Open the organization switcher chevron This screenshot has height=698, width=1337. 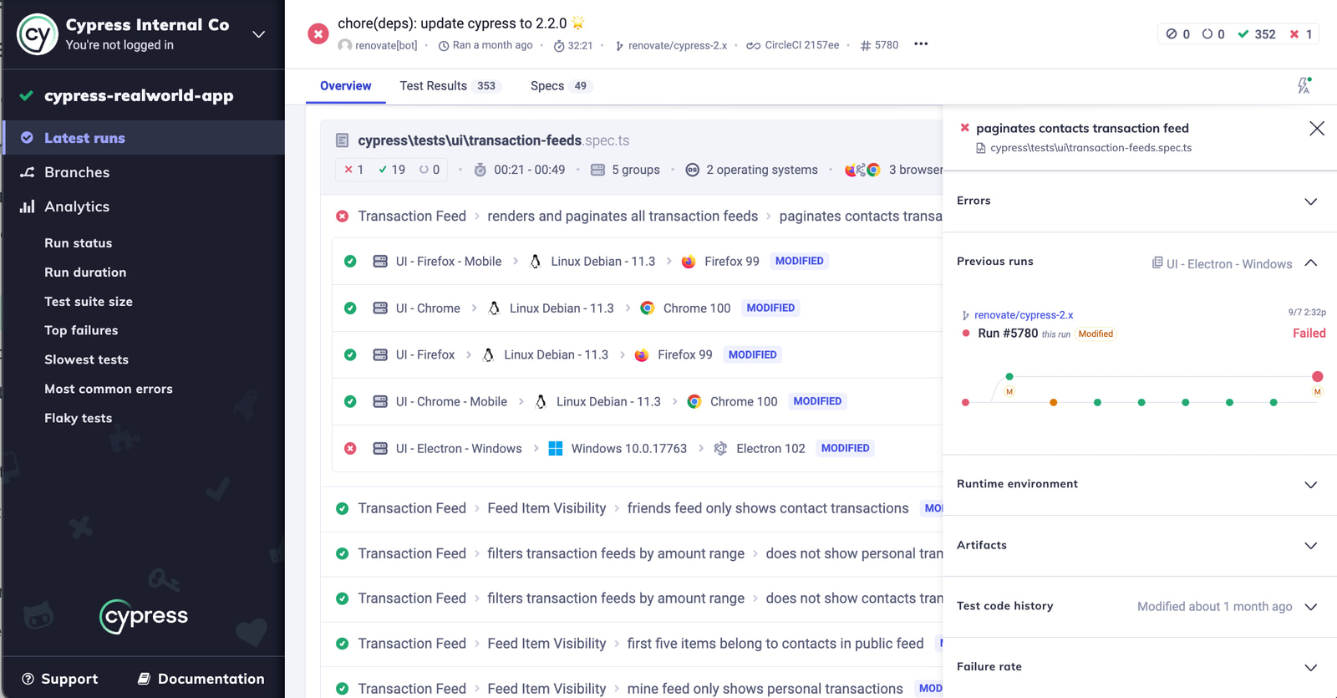(259, 34)
